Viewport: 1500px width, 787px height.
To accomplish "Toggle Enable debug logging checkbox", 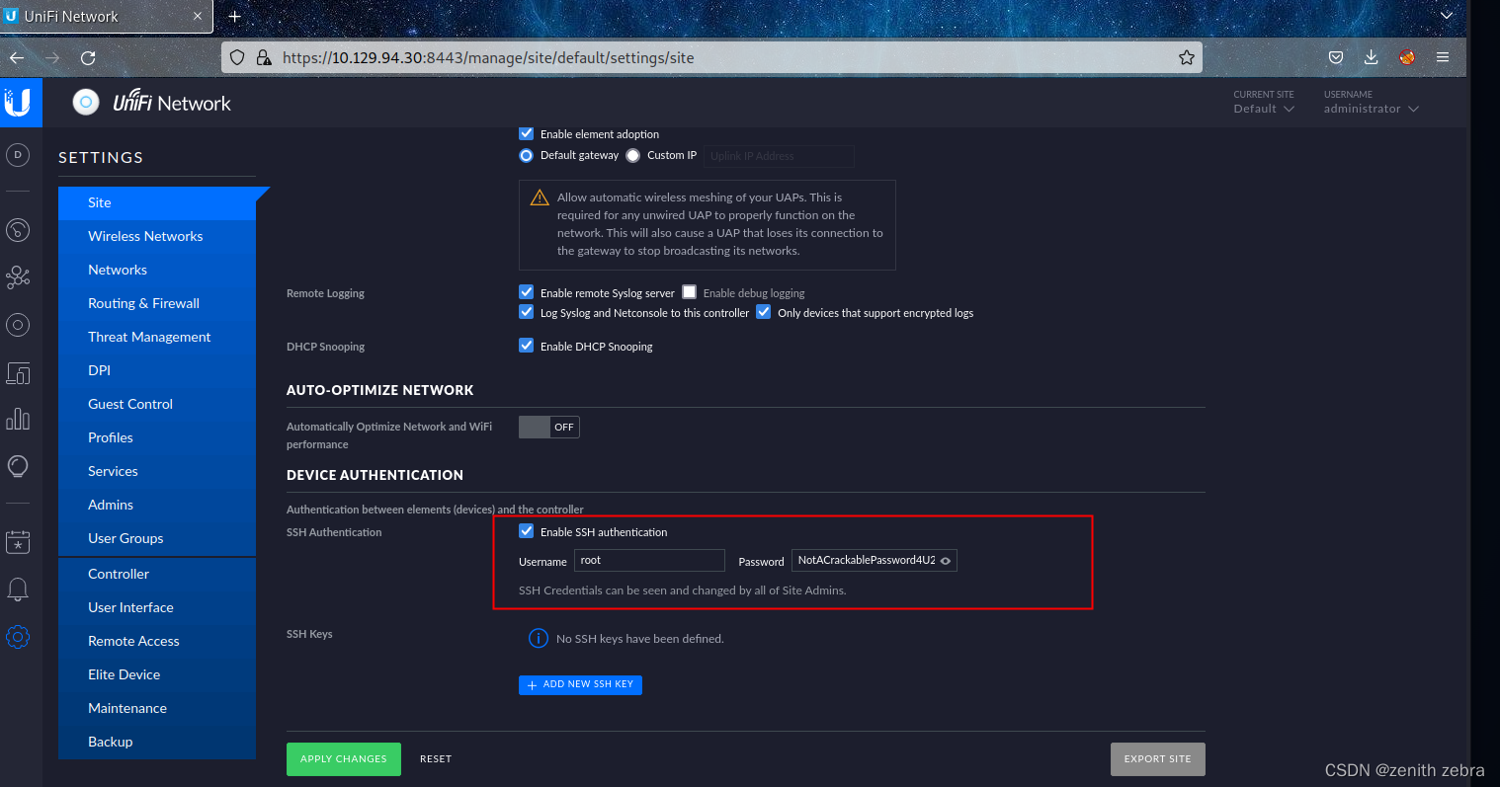I will coord(690,292).
